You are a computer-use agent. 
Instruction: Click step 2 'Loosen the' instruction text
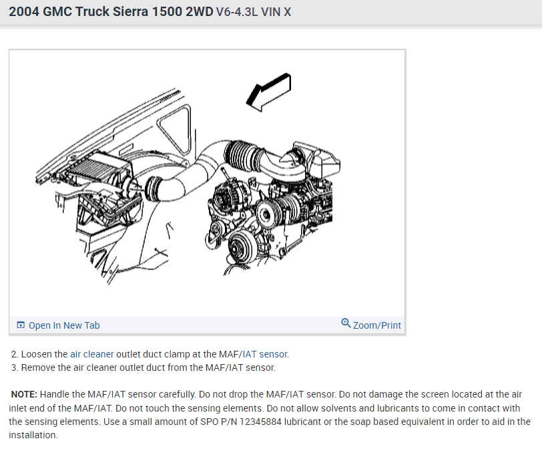44,354
